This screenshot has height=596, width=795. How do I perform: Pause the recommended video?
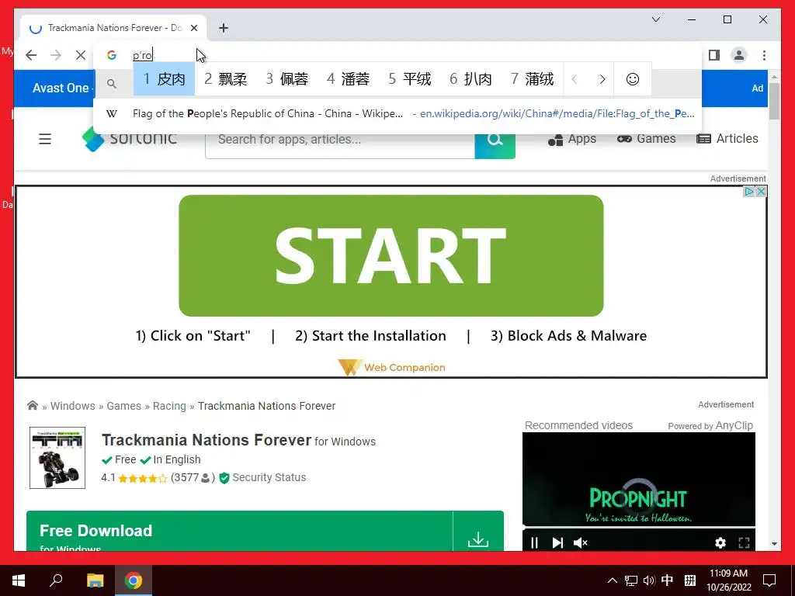click(x=534, y=542)
